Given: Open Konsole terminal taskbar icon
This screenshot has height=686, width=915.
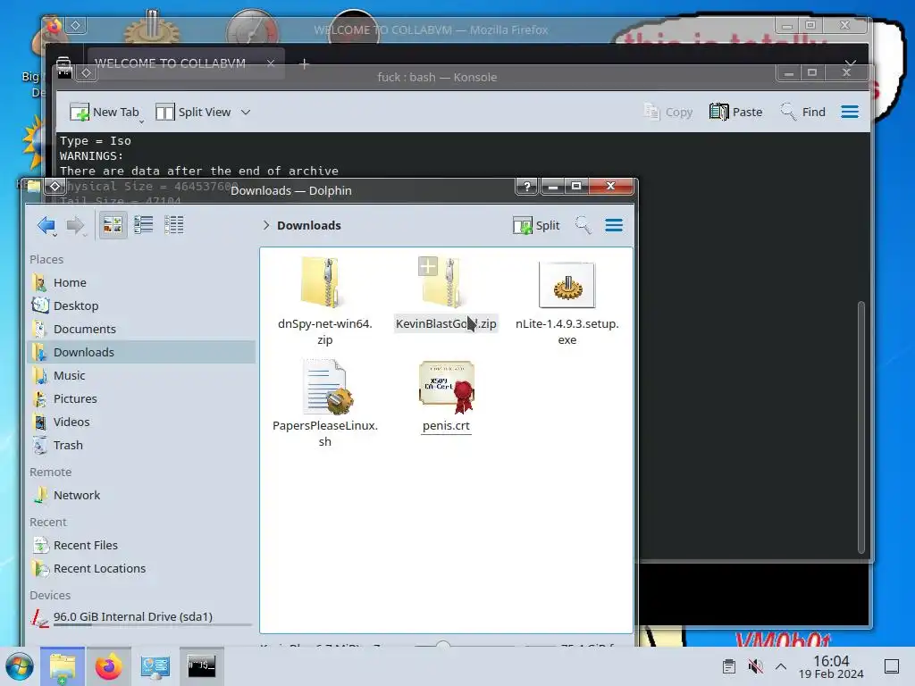Looking at the screenshot, I should (x=201, y=666).
